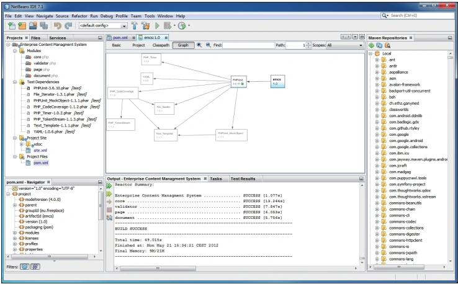Viewport: 458px width, 284px height.
Task: Click re-run with options icon in Output
Action: coord(109,194)
